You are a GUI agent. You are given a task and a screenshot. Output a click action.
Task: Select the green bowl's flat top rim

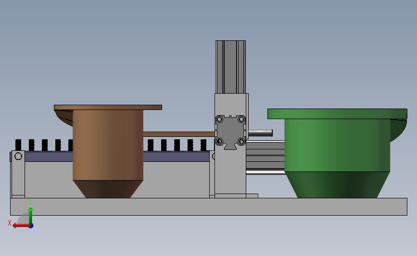337,114
